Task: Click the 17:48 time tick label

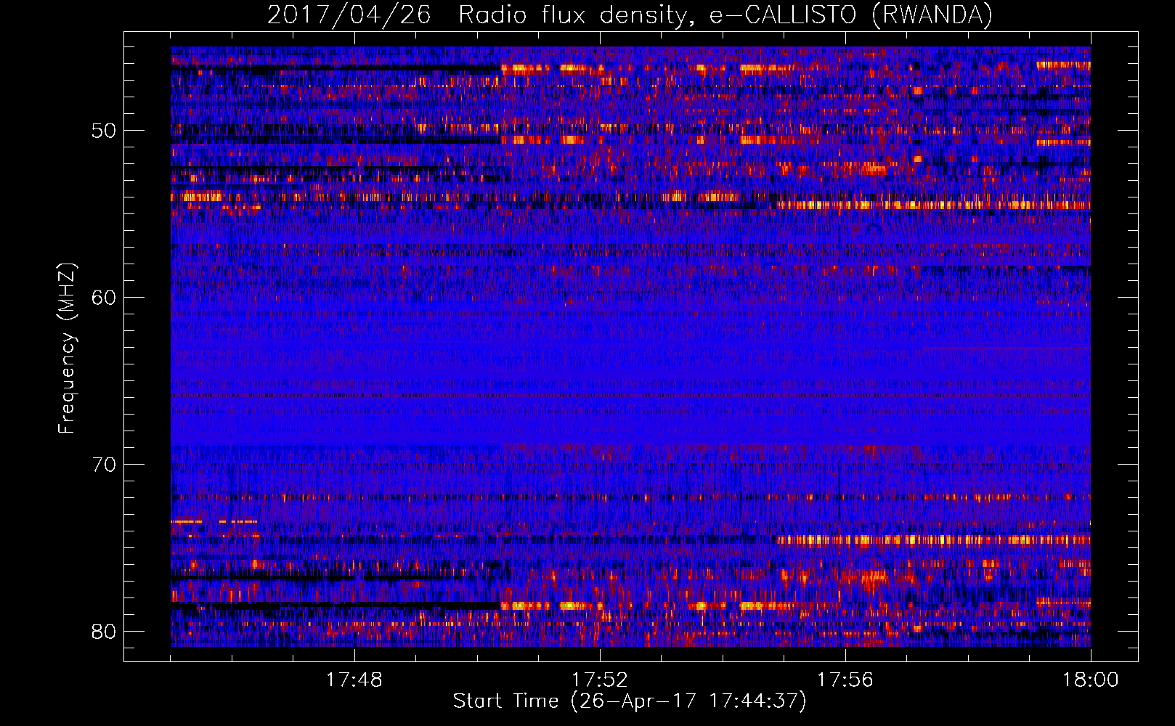Action: coord(354,680)
